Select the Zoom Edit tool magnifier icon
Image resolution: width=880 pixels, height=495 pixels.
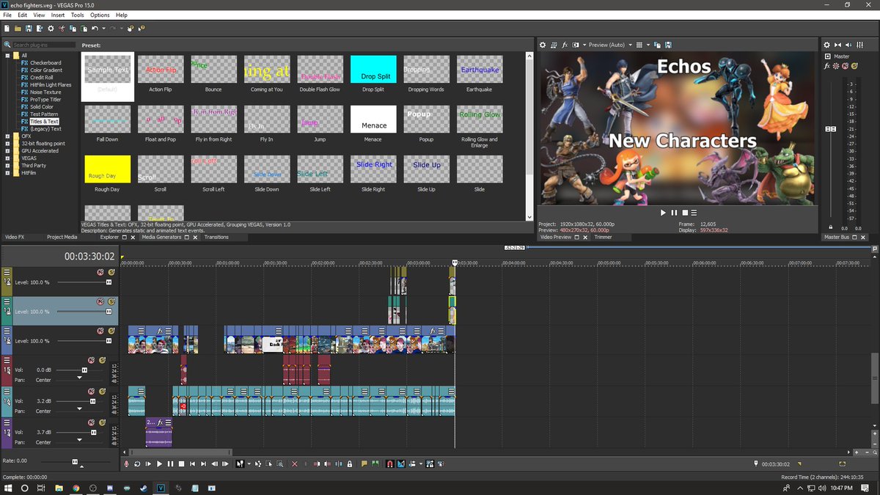pyautogui.click(x=280, y=463)
